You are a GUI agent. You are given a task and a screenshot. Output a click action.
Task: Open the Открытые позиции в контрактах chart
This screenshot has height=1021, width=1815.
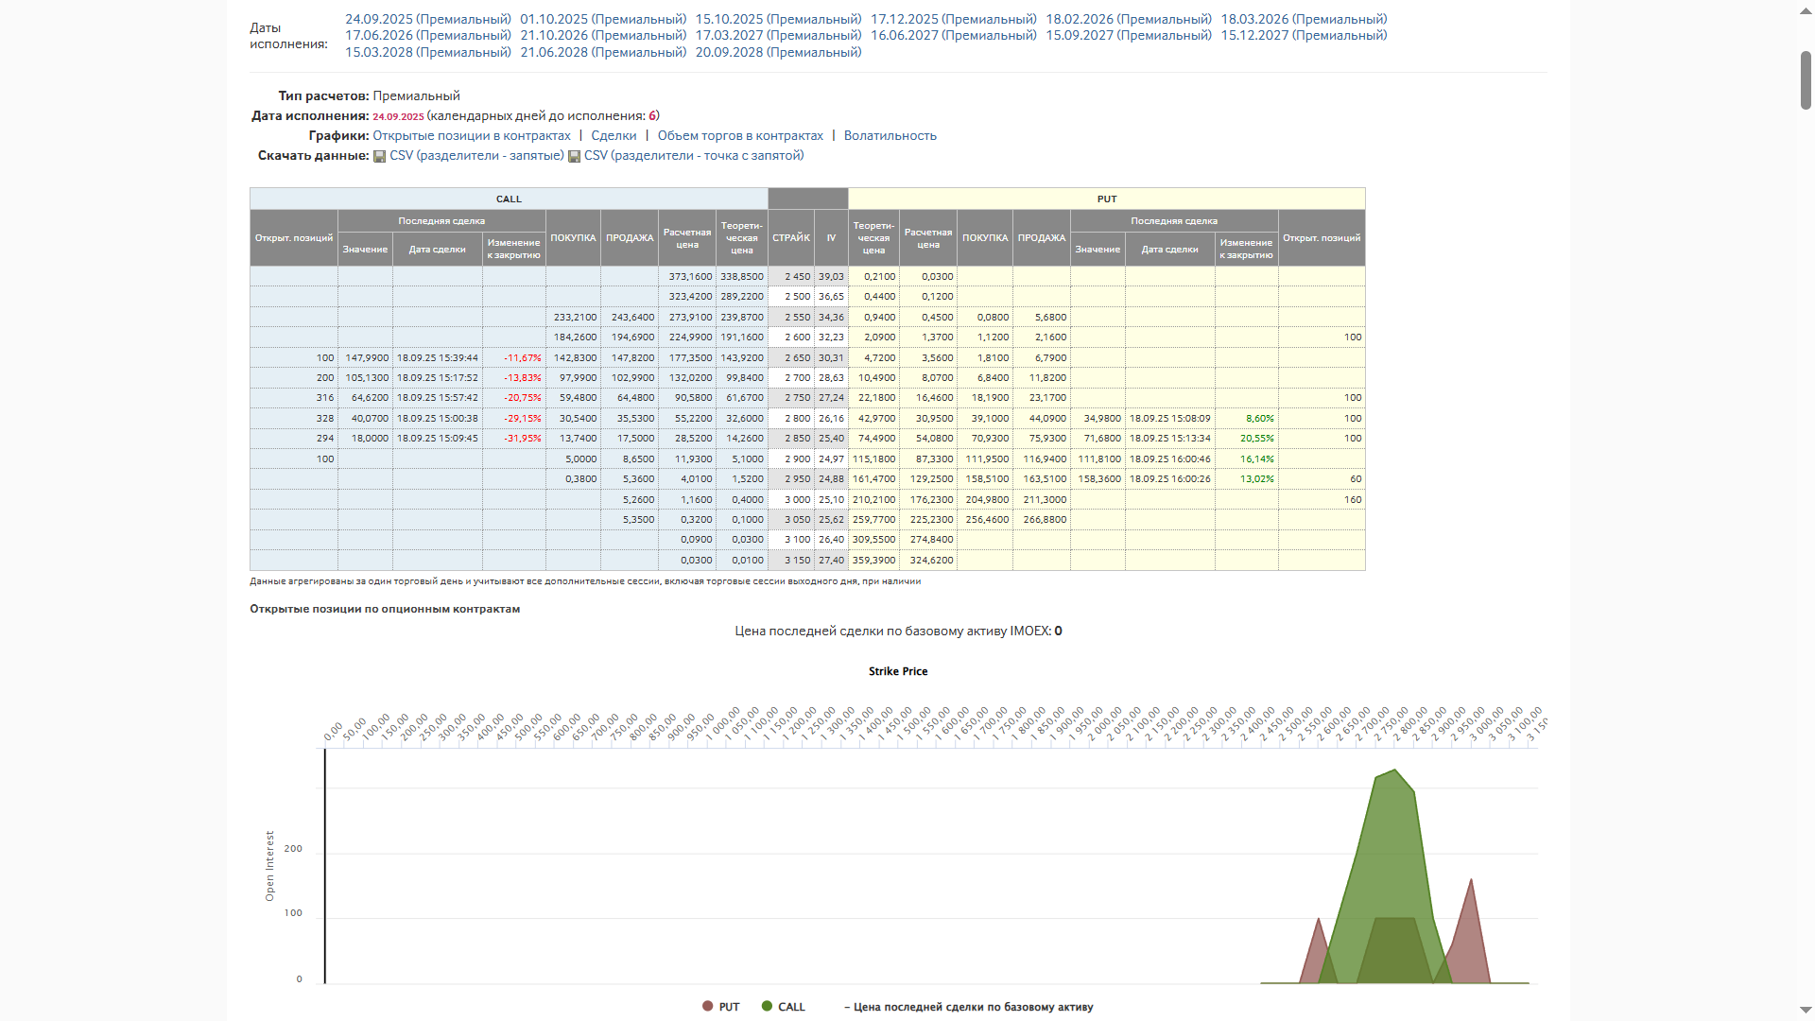472,135
